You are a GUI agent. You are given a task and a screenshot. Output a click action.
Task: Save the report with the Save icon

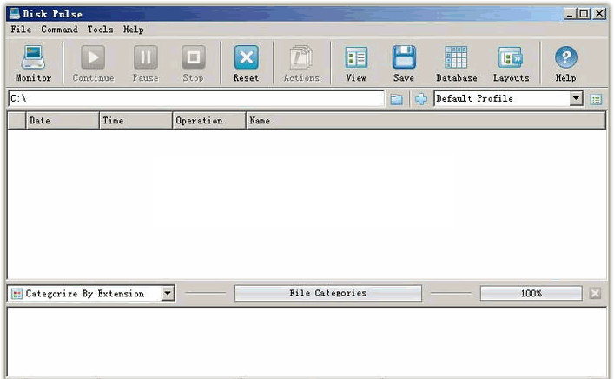coord(404,63)
